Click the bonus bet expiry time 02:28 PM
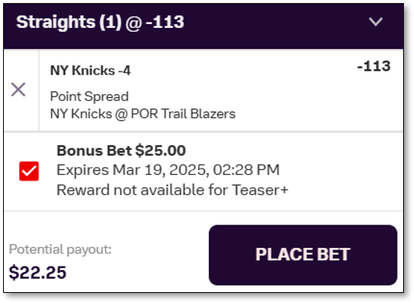The image size is (414, 303). (x=246, y=170)
